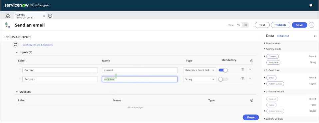319x123 pixels.
Task: Open the Flow Designer home icon
Action: 8,16
